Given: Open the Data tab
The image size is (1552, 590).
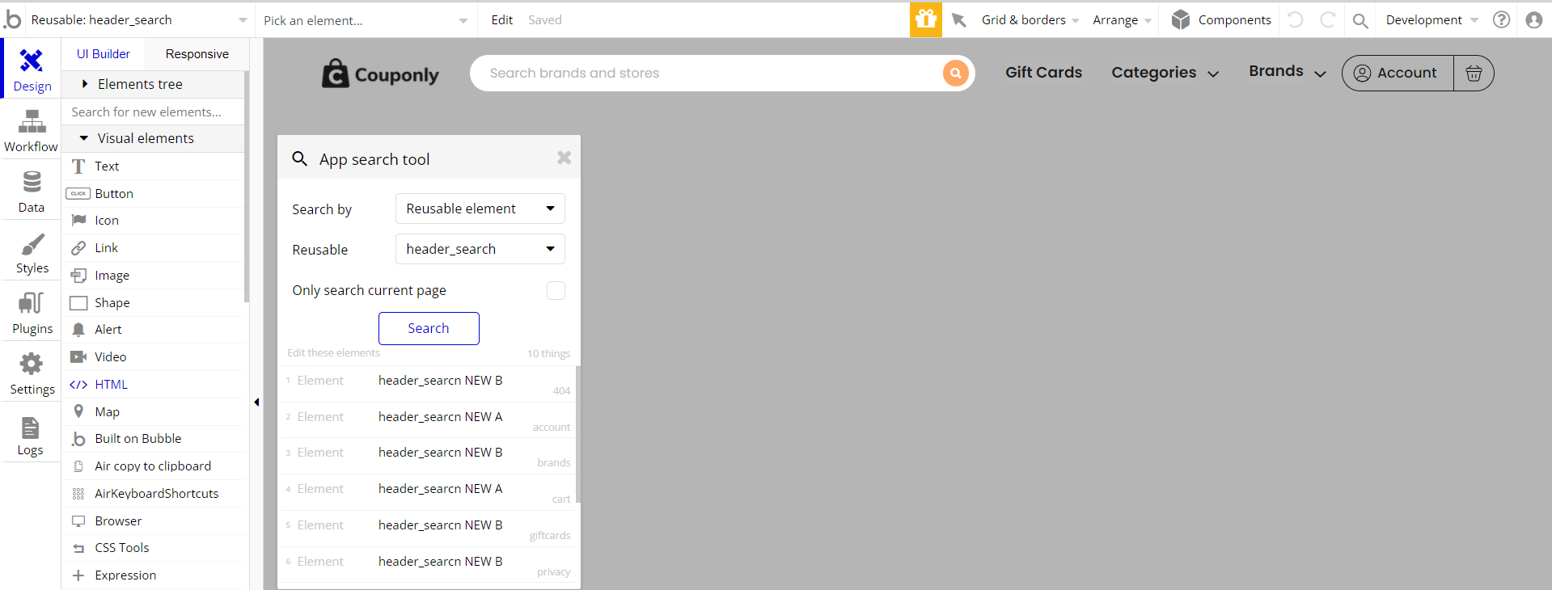Looking at the screenshot, I should click(32, 192).
